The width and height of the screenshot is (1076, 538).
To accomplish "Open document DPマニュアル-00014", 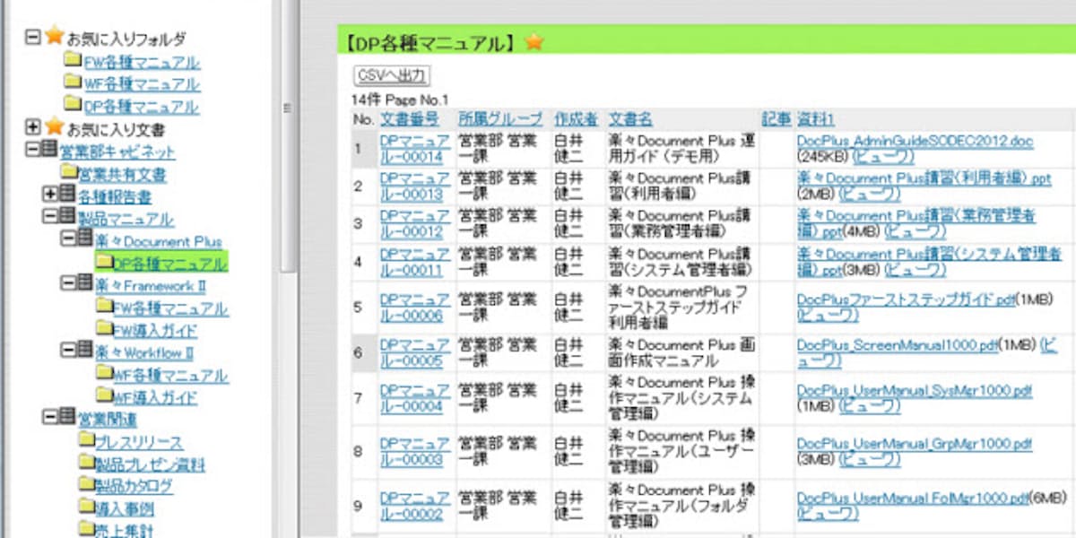I will click(x=414, y=149).
